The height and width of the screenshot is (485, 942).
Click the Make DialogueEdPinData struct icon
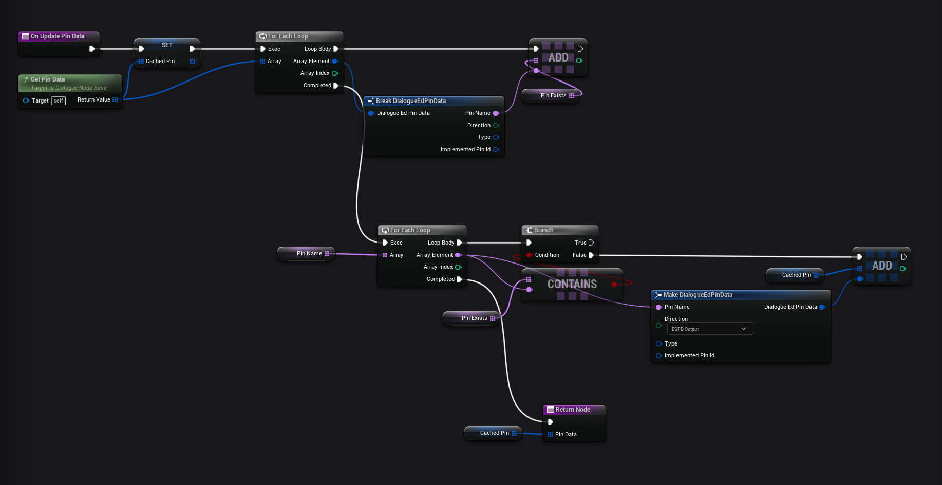[x=658, y=295]
